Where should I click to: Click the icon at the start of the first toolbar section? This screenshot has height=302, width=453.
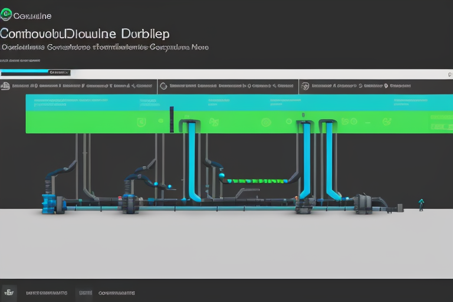(6, 86)
